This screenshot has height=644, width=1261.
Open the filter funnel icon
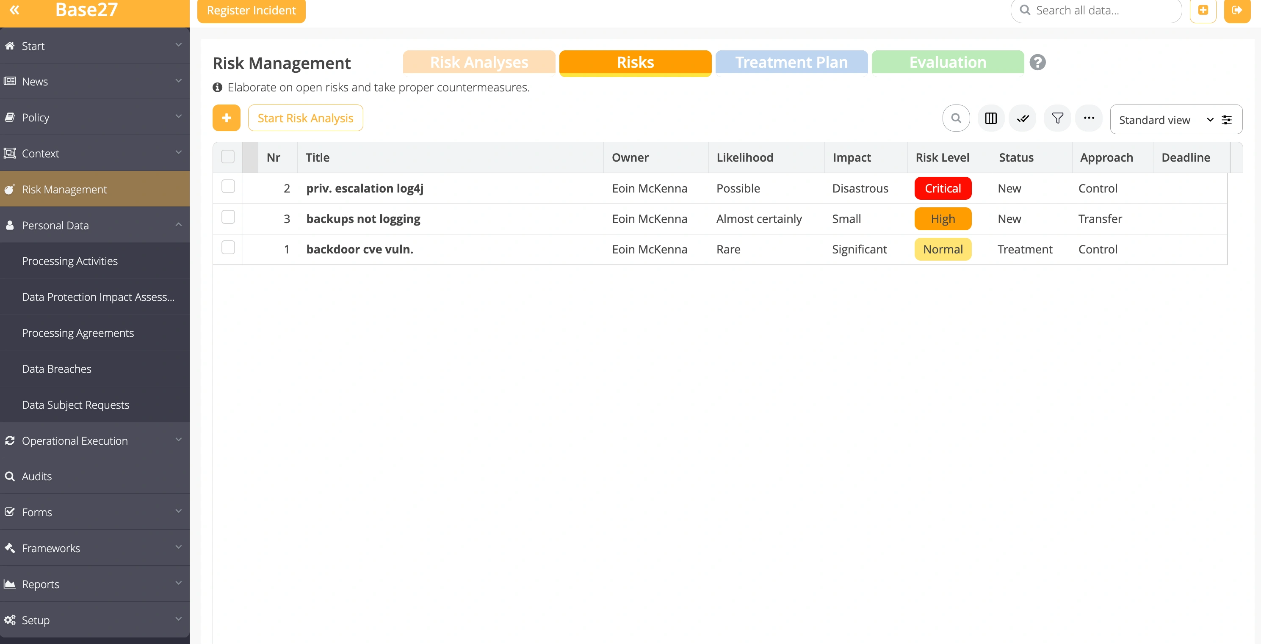(x=1057, y=118)
